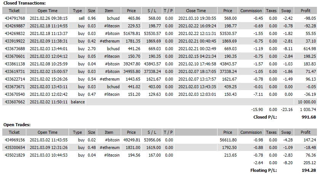Screen dimensions: 320x176
Task: Select the Commission header in the Open Trades table
Action: coord(251,132)
